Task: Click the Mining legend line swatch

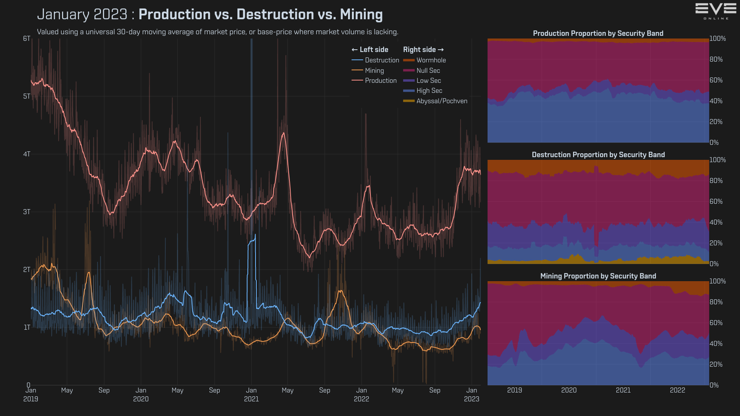Action: pyautogui.click(x=357, y=70)
